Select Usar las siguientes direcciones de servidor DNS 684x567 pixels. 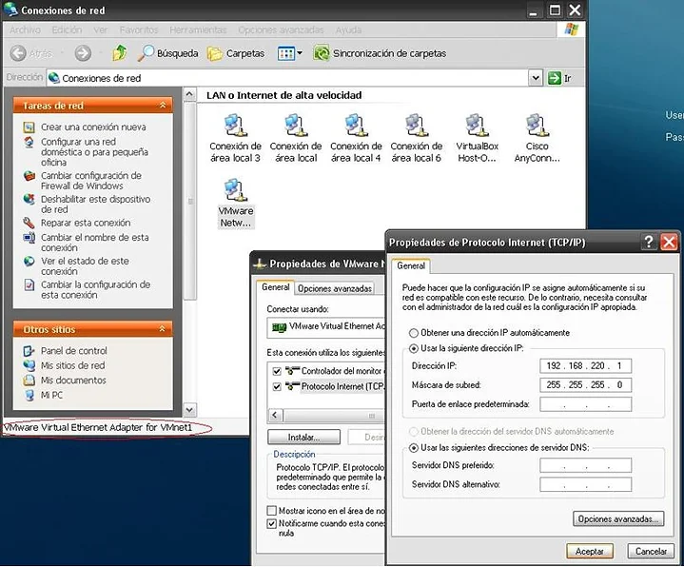tap(414, 448)
